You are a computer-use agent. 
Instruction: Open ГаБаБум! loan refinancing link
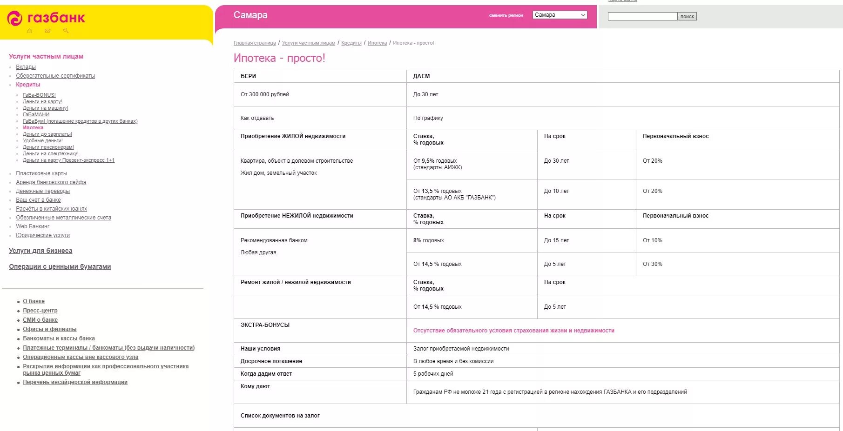[80, 121]
